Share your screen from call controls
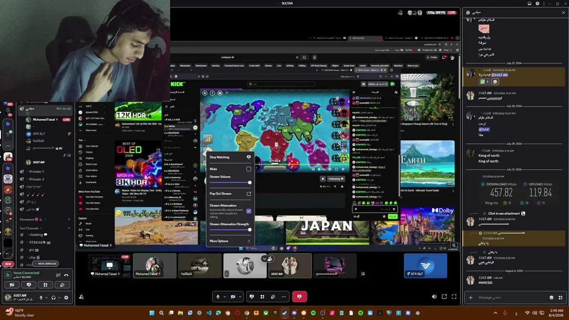 pyautogui.click(x=252, y=297)
